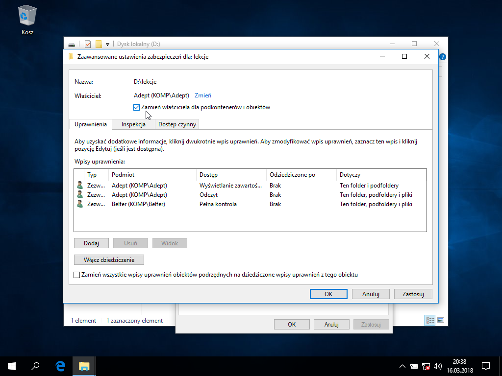Maximize the advanced security settings dialog

pyautogui.click(x=404, y=56)
